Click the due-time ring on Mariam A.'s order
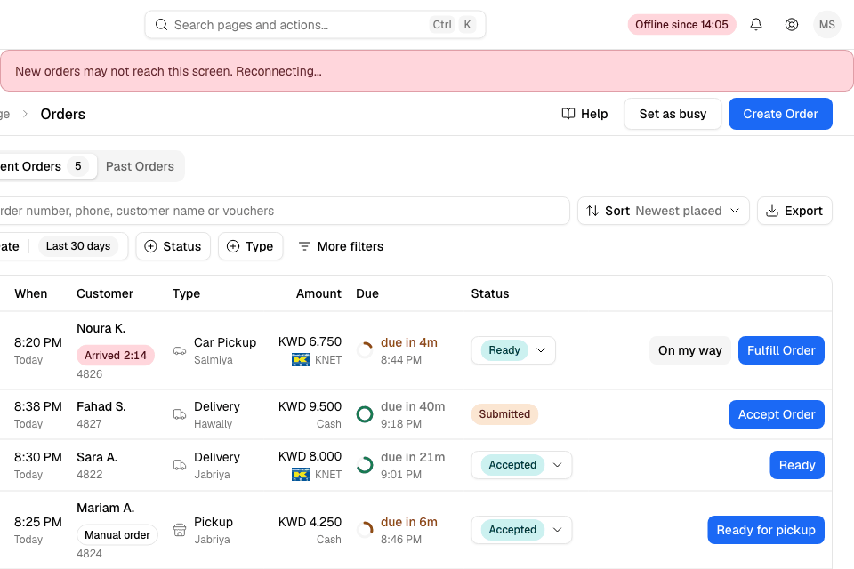The height and width of the screenshot is (569, 854). [365, 530]
